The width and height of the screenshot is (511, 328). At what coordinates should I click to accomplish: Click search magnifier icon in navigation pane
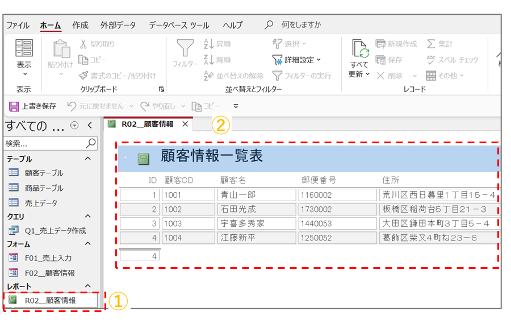tap(91, 143)
